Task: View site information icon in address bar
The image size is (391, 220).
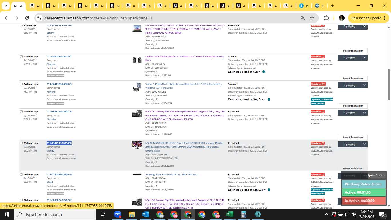Action: [39, 18]
